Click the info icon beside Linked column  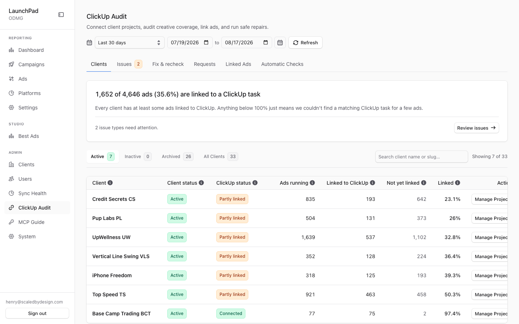(458, 183)
